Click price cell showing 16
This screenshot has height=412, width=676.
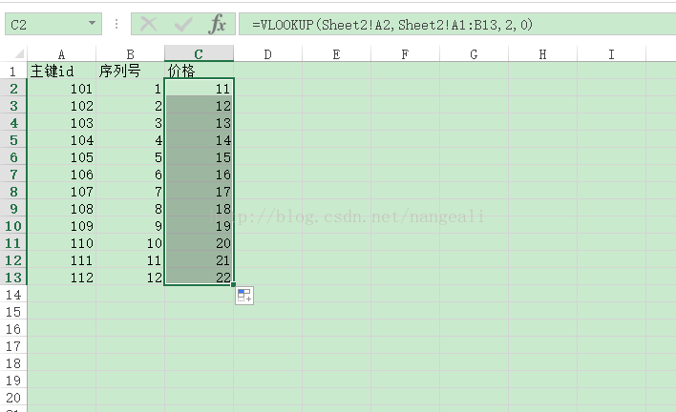(199, 175)
